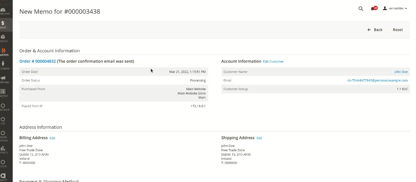Click the Placed from IP label
The width and height of the screenshot is (416, 182).
32,106
